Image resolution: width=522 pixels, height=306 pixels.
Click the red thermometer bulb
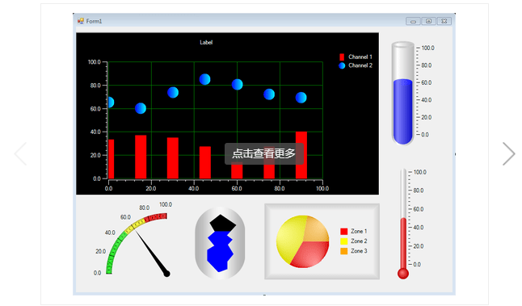tap(403, 274)
